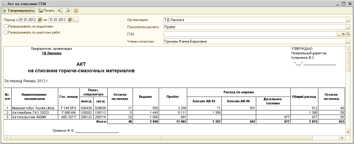Open Показатели расчета selection via ellipsis

pyautogui.click(x=348, y=27)
